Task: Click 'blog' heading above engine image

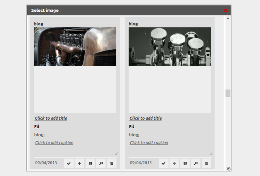Action: [39, 24]
